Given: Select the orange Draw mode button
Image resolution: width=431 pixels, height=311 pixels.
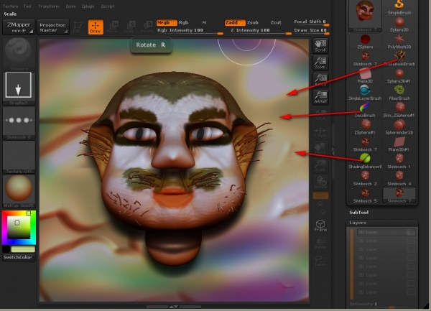Looking at the screenshot, I should click(96, 27).
